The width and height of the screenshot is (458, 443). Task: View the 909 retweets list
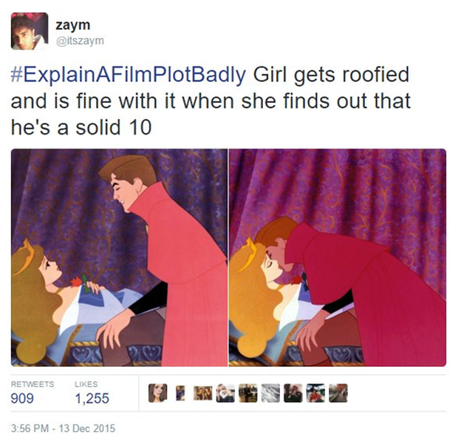(x=22, y=399)
